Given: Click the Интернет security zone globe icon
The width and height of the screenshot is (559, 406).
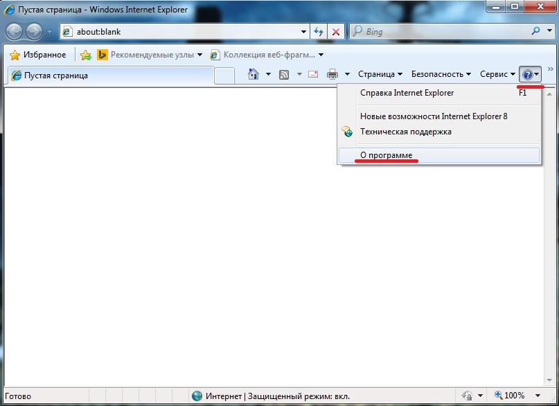Looking at the screenshot, I should (x=197, y=396).
